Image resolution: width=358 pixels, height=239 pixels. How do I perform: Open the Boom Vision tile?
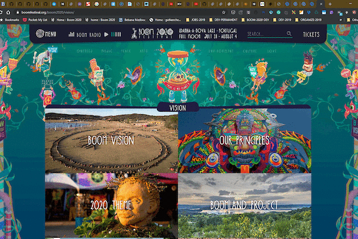(x=111, y=141)
